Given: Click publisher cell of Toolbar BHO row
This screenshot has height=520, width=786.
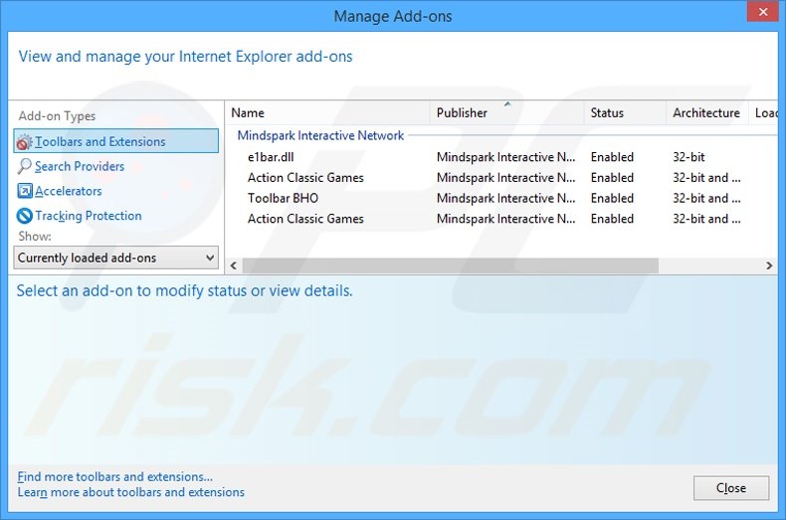Looking at the screenshot, I should coord(505,199).
